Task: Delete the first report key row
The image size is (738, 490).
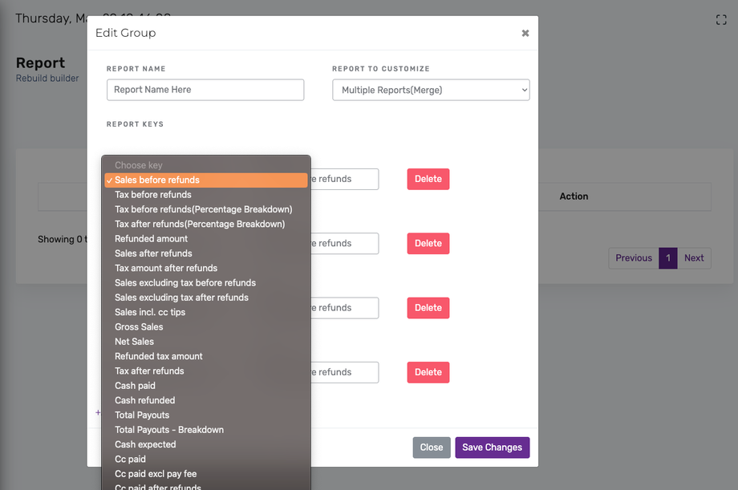Action: coord(428,179)
